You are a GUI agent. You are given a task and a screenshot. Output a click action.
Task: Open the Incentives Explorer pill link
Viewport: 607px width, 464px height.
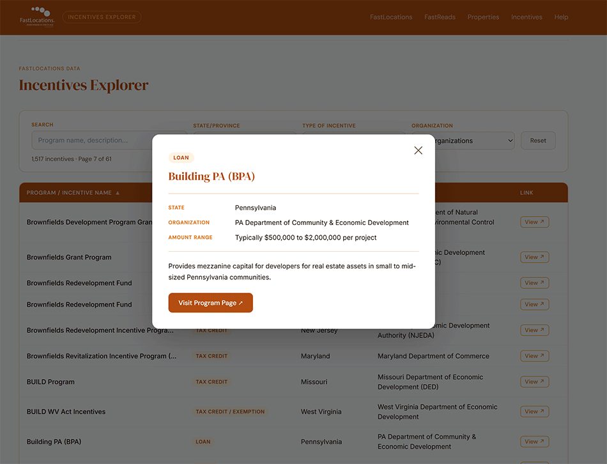(102, 17)
